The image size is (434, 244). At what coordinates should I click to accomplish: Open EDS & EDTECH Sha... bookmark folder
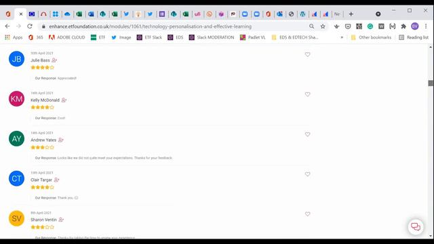[295, 37]
